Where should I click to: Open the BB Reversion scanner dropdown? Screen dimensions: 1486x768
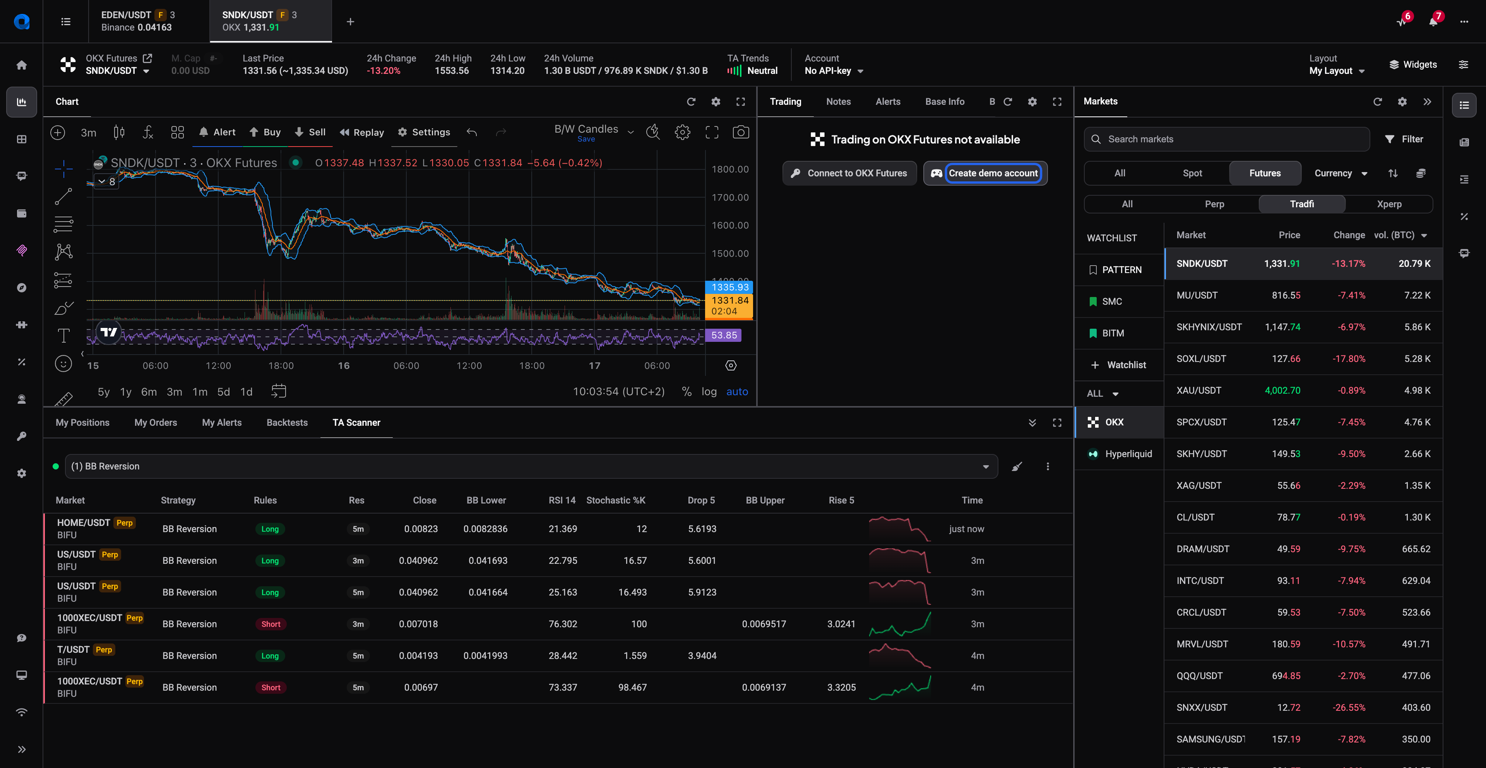(x=531, y=466)
